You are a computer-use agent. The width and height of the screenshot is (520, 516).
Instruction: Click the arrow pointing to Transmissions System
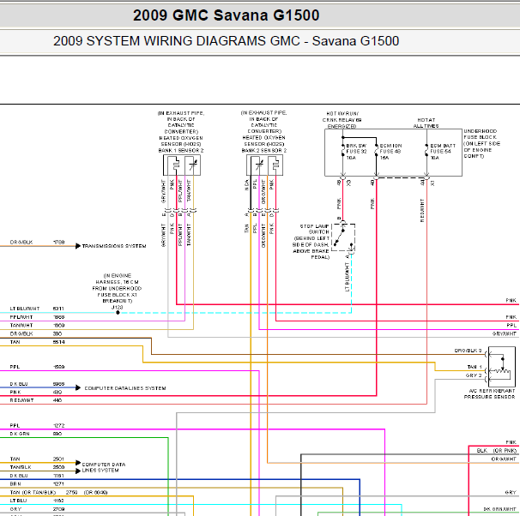pos(78,246)
